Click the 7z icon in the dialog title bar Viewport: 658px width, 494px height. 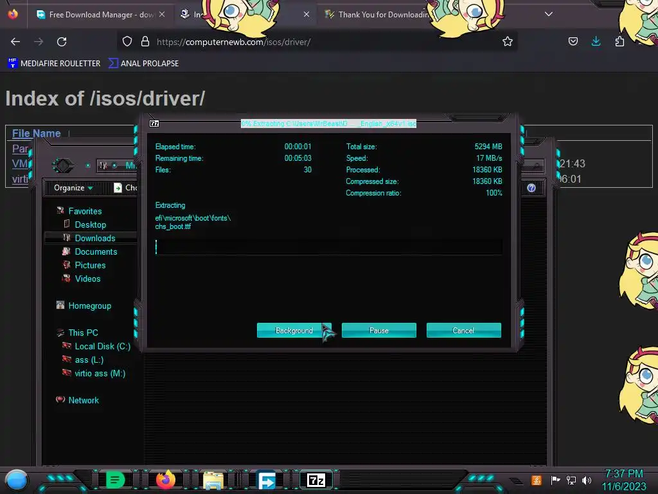click(154, 123)
